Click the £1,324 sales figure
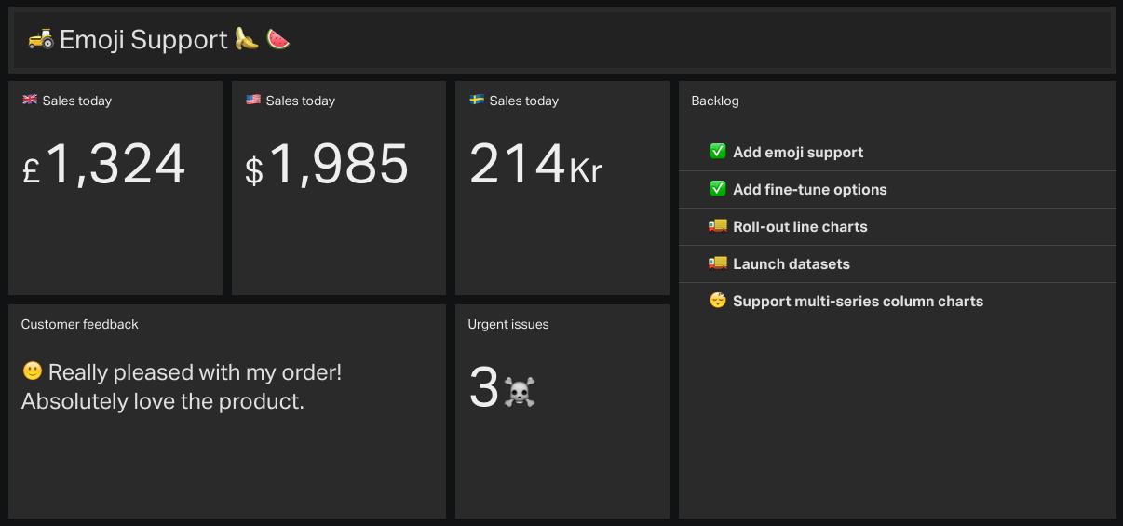The image size is (1123, 526). click(104, 165)
